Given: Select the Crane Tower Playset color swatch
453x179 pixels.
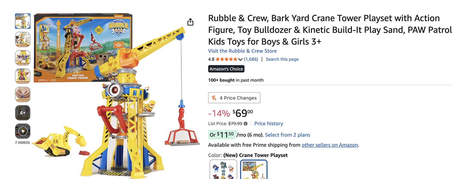Looking at the screenshot, I should click(x=254, y=169).
